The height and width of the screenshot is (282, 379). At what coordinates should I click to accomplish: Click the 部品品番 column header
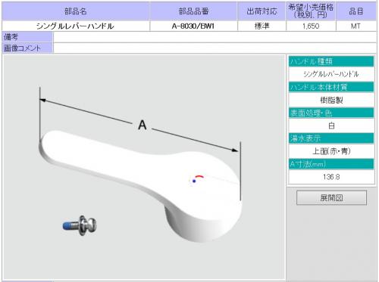coord(193,11)
